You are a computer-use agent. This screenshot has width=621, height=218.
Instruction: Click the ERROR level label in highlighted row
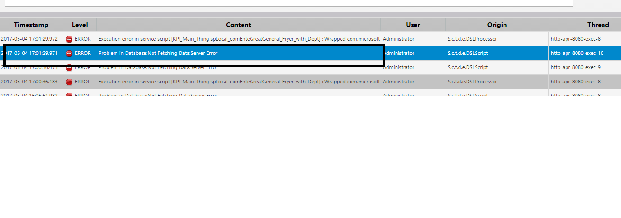pyautogui.click(x=83, y=53)
